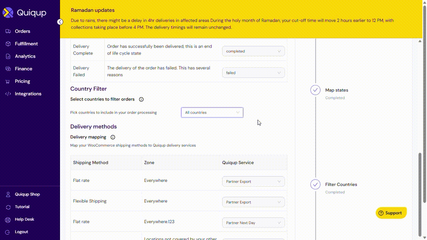The height and width of the screenshot is (240, 427).
Task: Click info icon beside Delivery mapping
Action: coord(113,137)
